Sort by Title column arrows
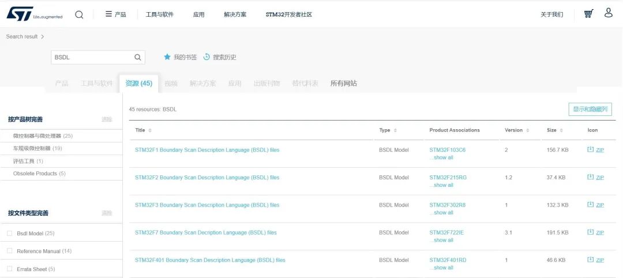The image size is (623, 278). pyautogui.click(x=150, y=130)
